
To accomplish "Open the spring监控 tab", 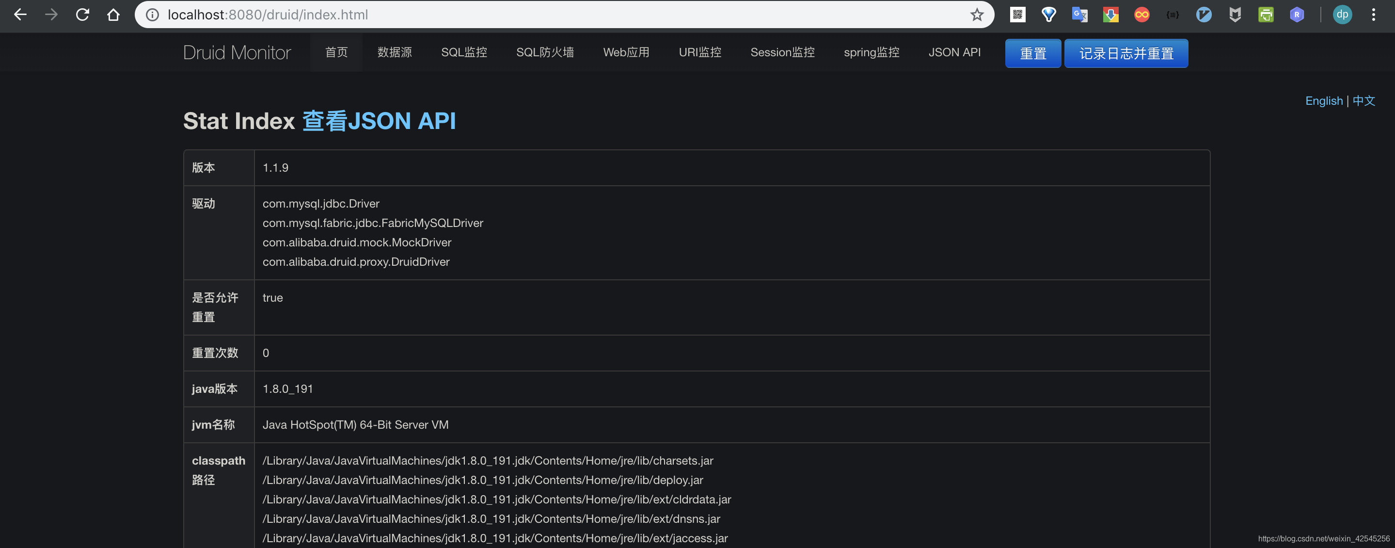I will [x=872, y=52].
